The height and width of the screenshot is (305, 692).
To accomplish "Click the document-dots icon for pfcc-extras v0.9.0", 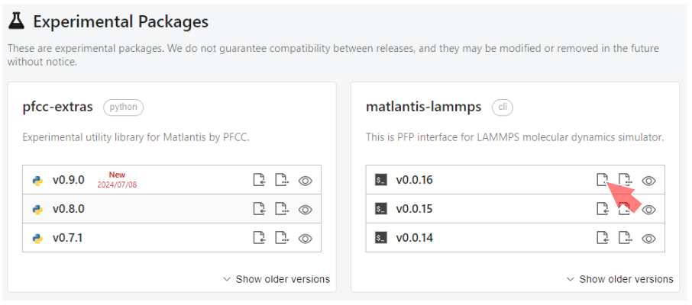I will click(x=282, y=181).
